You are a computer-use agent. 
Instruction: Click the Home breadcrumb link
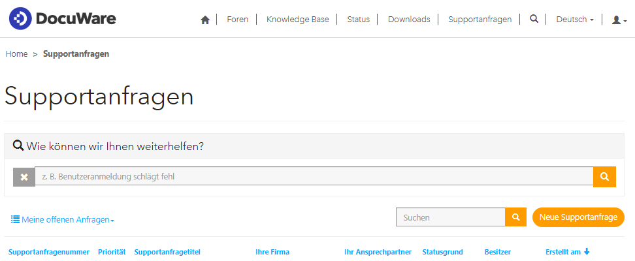coord(17,54)
